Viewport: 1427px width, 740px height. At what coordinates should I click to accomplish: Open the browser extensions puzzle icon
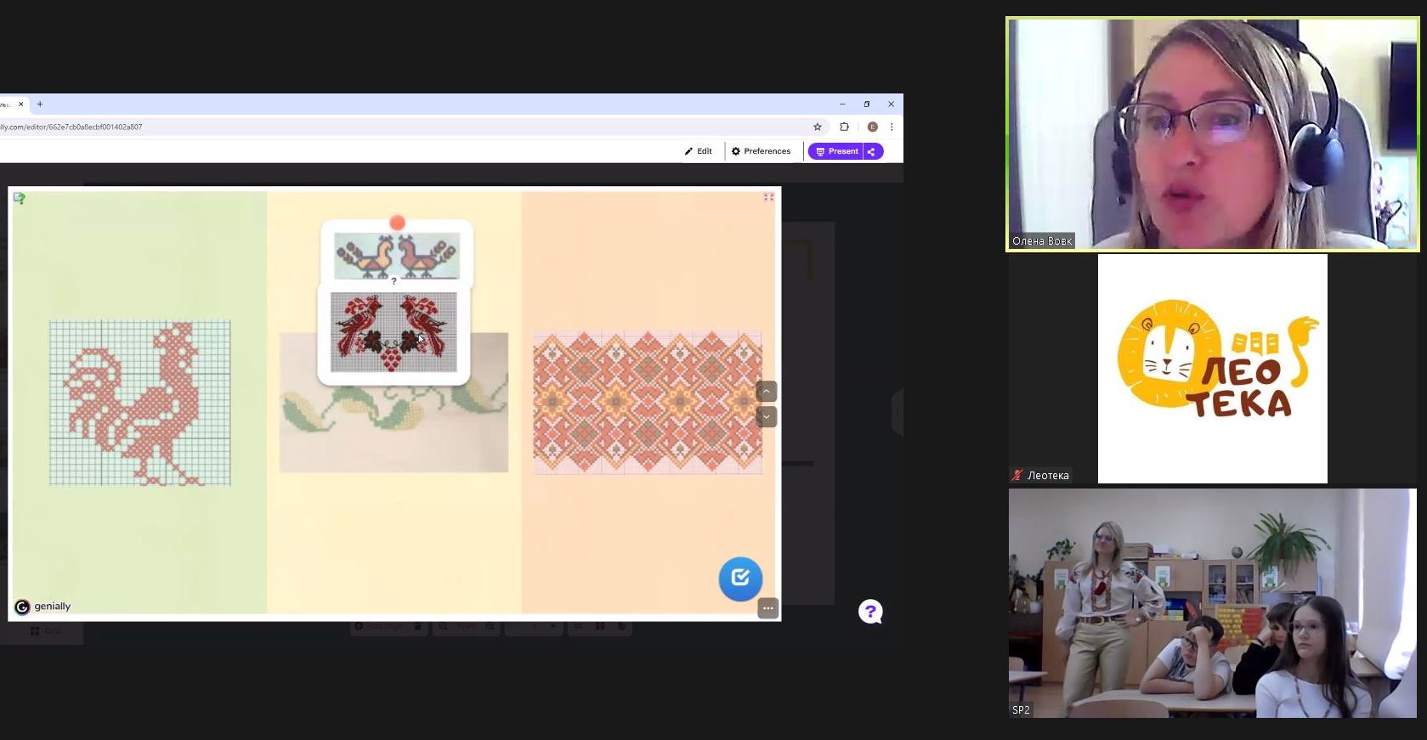point(844,127)
